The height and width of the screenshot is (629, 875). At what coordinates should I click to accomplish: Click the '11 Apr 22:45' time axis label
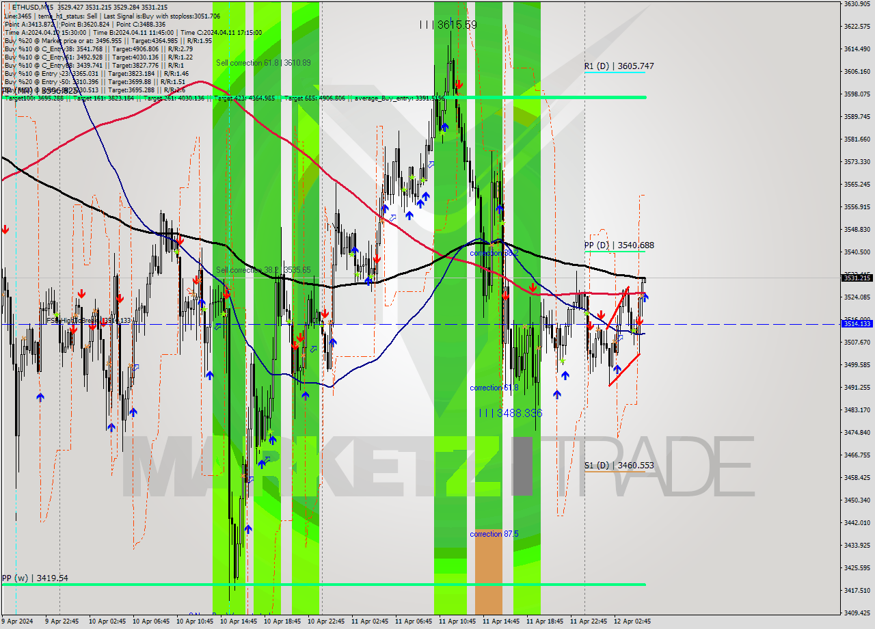(589, 622)
